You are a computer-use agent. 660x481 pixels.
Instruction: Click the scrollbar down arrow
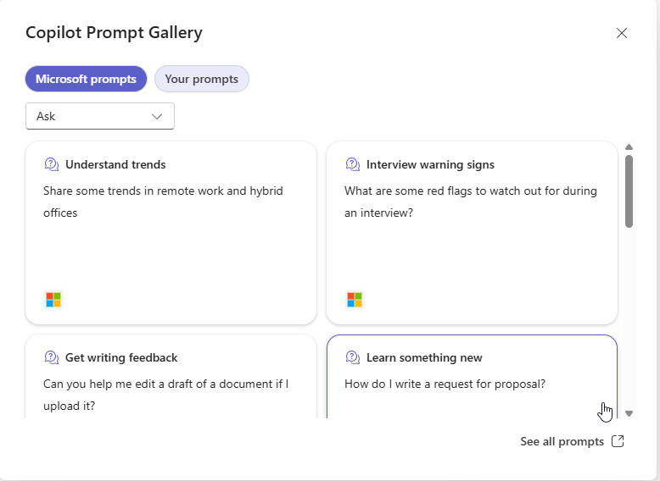coord(629,414)
